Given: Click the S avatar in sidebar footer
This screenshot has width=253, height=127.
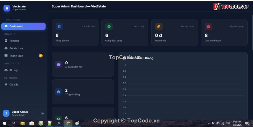Looking at the screenshot, I should coord(6,113).
